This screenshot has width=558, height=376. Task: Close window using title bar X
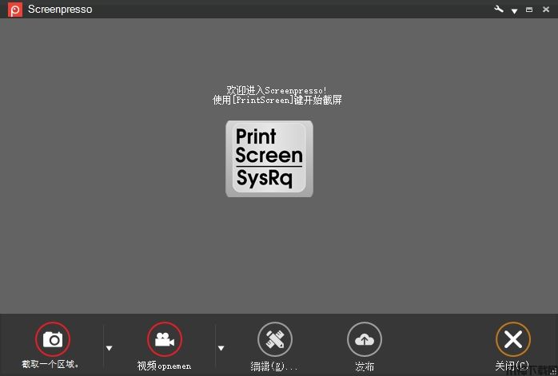pos(545,10)
